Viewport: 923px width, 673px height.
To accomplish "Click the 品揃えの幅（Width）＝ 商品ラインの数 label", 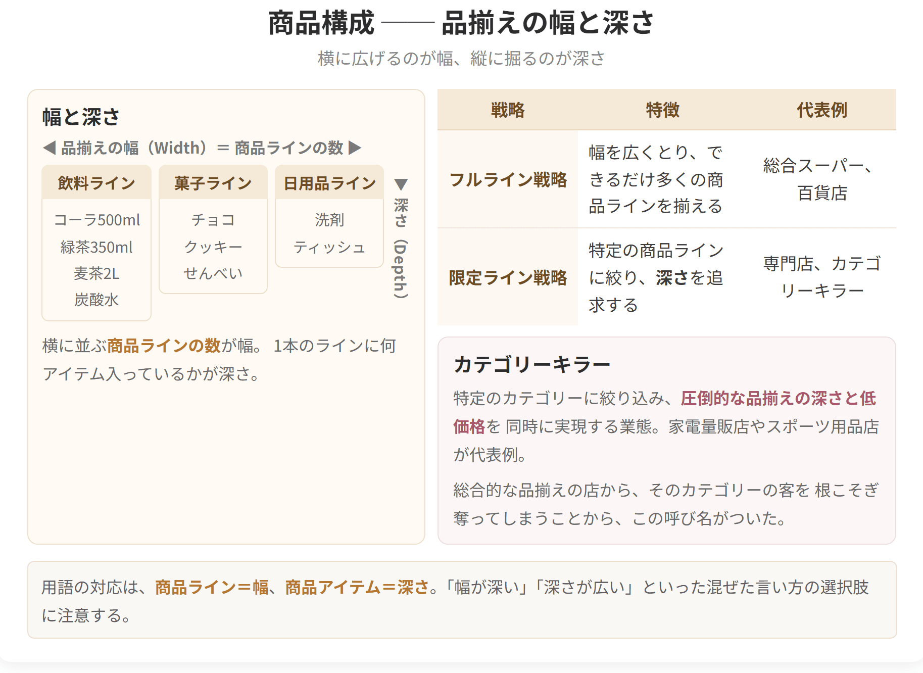I will click(202, 148).
